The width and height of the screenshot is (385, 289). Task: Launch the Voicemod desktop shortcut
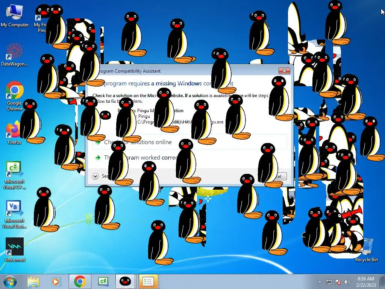coord(15,250)
